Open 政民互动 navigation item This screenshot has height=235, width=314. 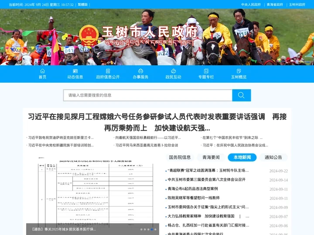coord(174,77)
